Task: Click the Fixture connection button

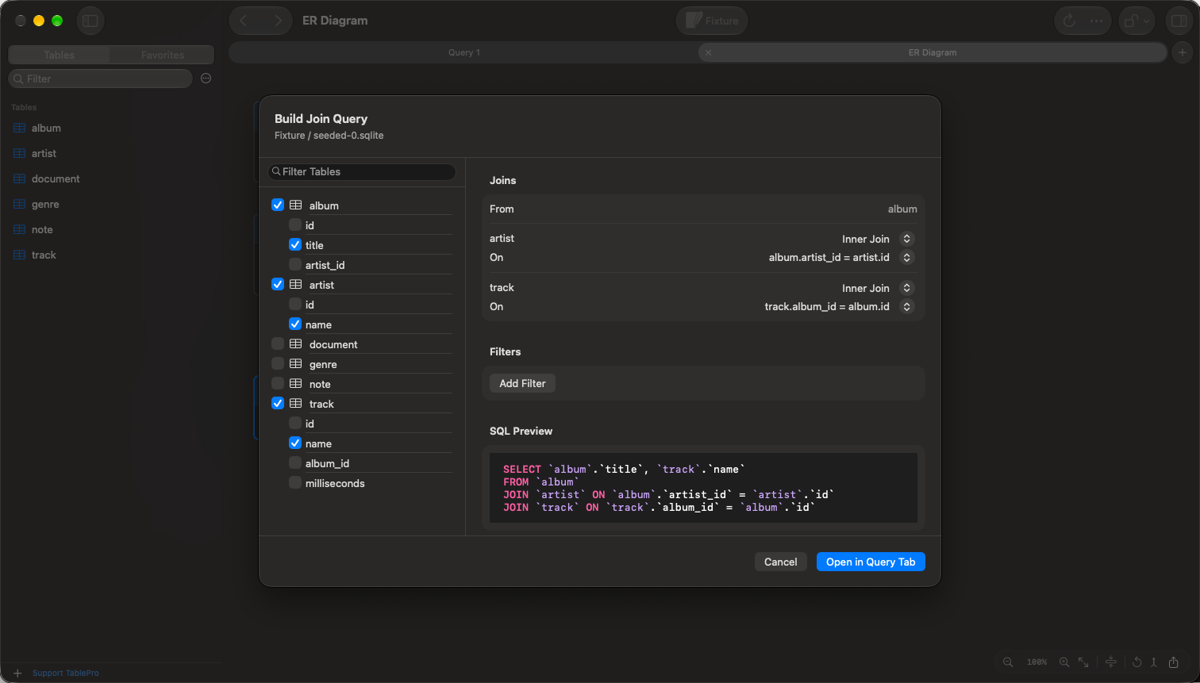Action: point(712,21)
